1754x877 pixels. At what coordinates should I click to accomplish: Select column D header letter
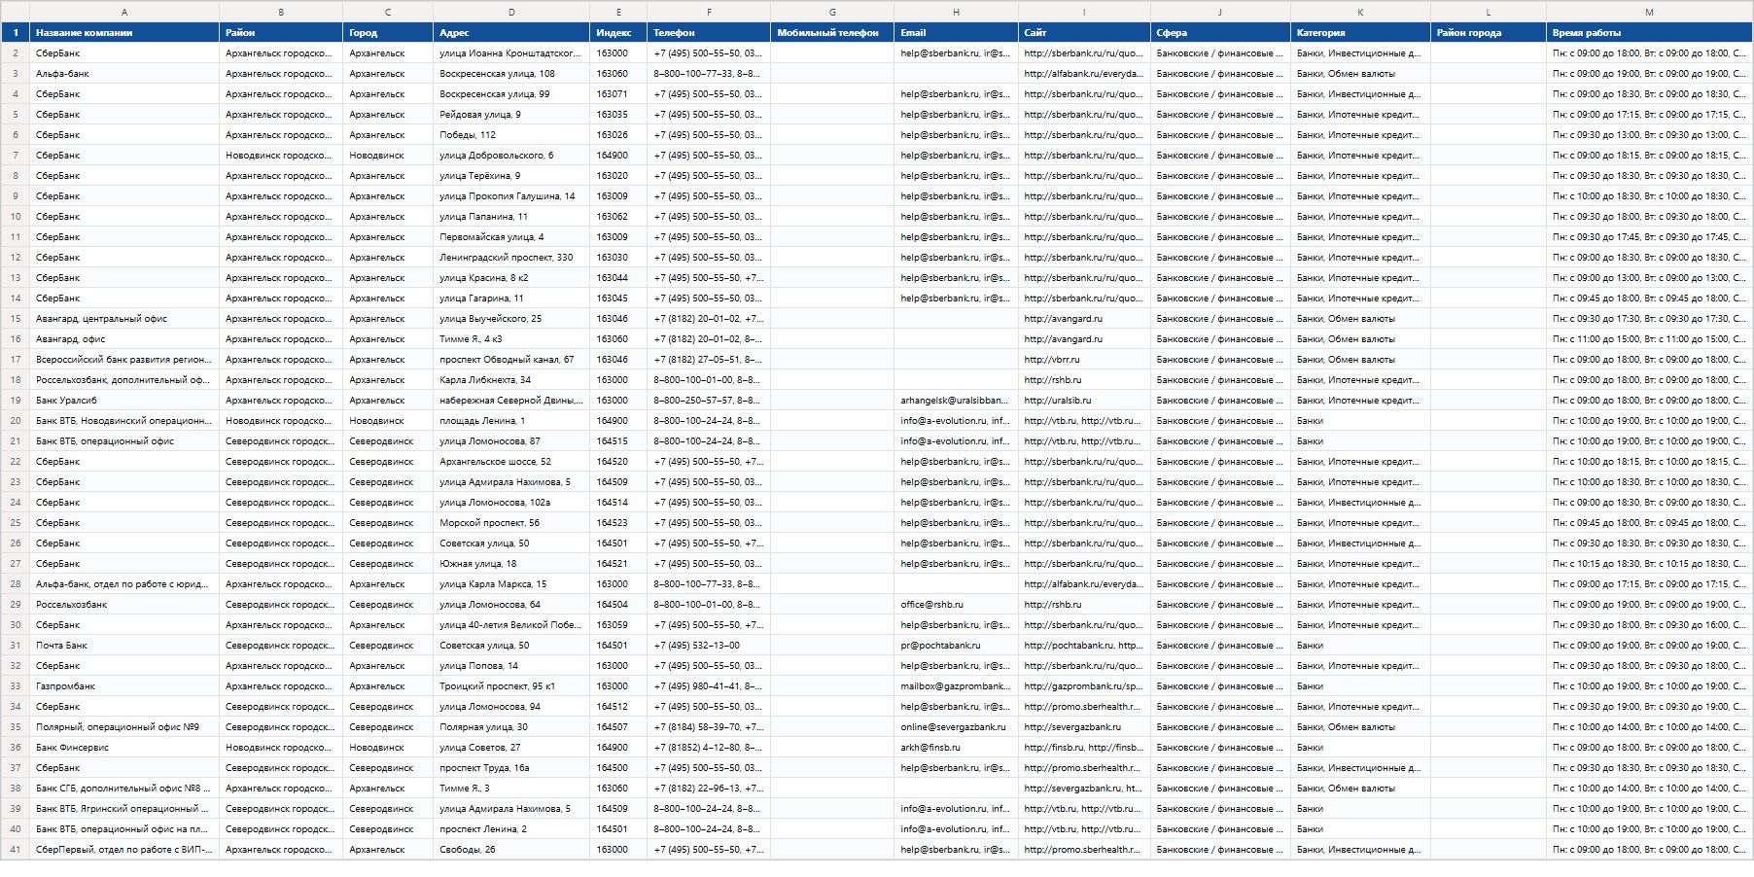pyautogui.click(x=511, y=12)
